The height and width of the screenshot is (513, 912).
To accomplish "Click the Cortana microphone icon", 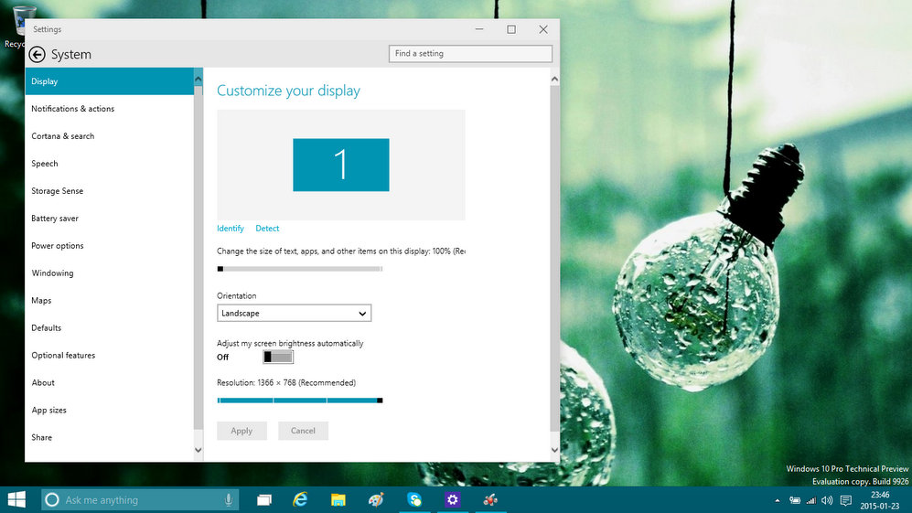I will click(228, 500).
